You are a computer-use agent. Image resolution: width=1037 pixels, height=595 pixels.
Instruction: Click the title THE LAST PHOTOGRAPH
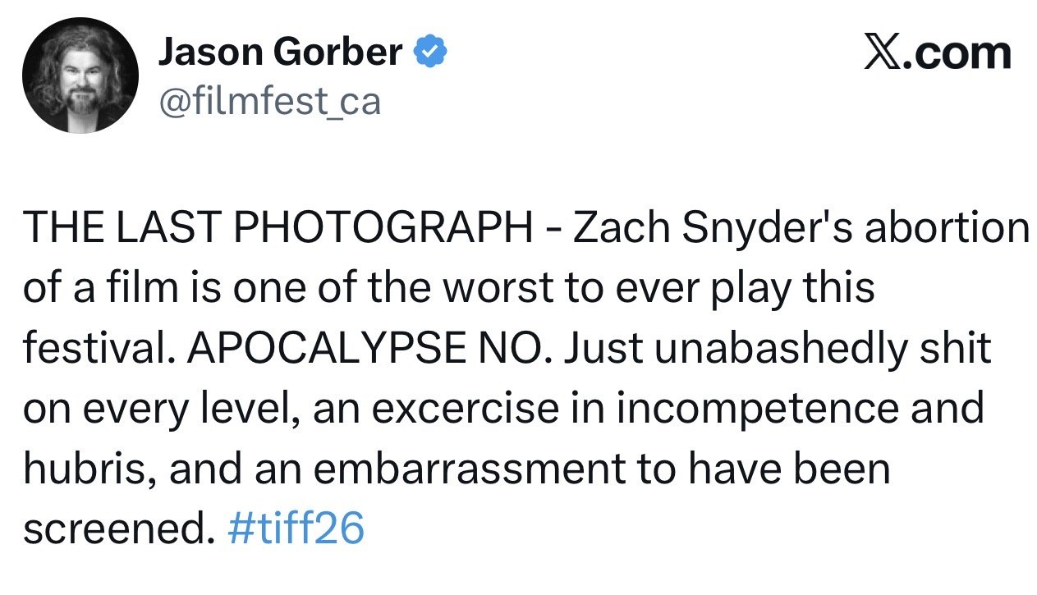coord(278,227)
